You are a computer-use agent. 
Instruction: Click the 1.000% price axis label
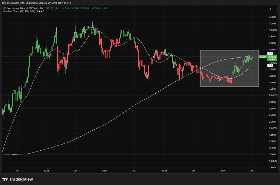pos(273,161)
